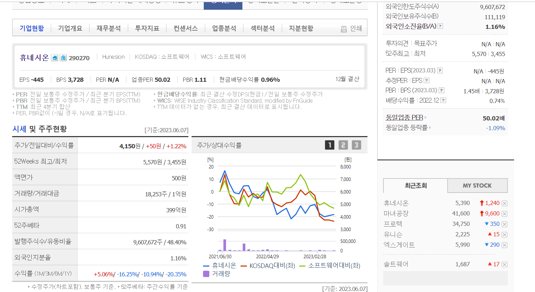Screen dimensions: 535x292
Task: Open help icon next to 배당수익률 2022.12
Action: pyautogui.click(x=443, y=101)
